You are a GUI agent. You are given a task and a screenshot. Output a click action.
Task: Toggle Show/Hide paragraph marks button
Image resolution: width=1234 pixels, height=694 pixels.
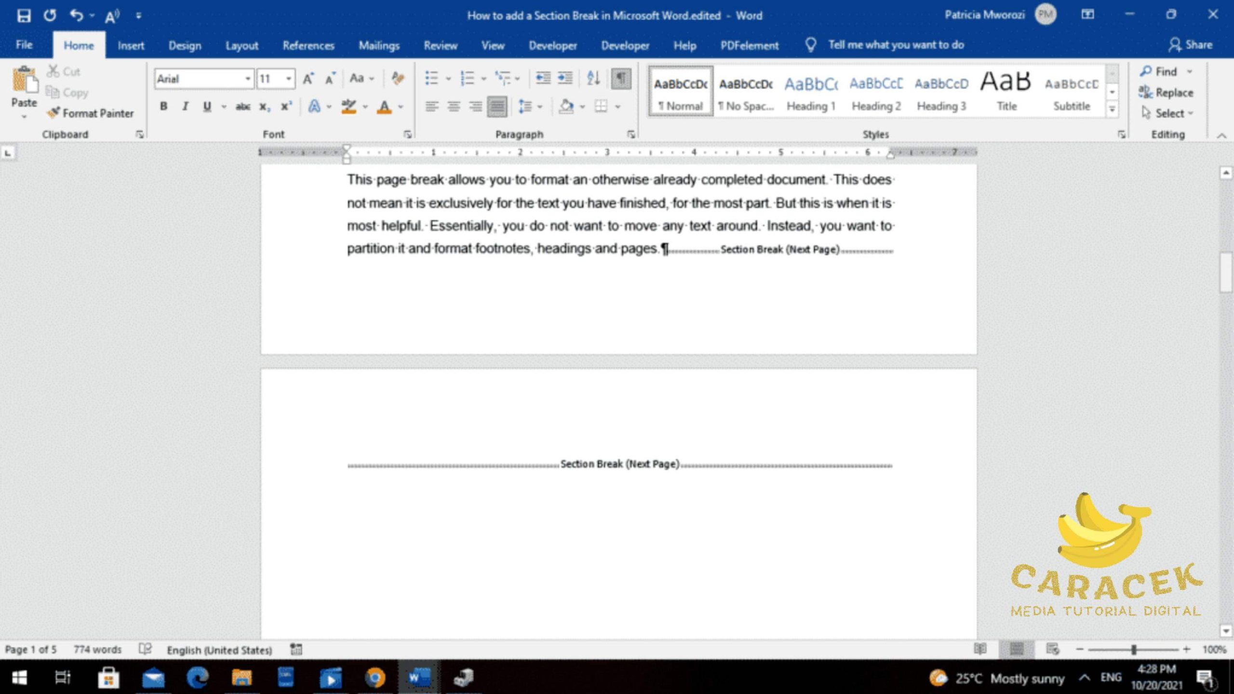pos(621,78)
